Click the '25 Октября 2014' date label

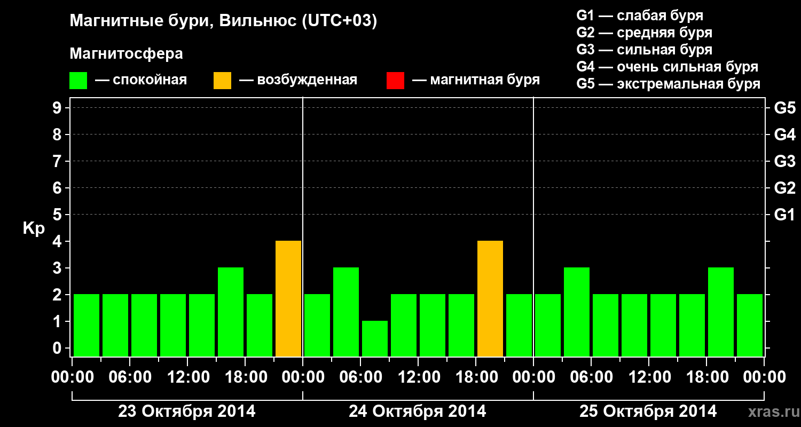click(x=648, y=411)
